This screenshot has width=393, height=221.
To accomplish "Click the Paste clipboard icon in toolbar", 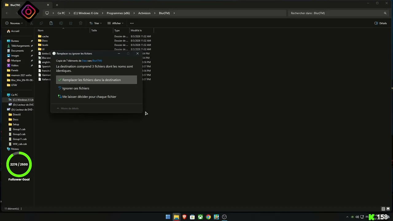I will [x=51, y=23].
